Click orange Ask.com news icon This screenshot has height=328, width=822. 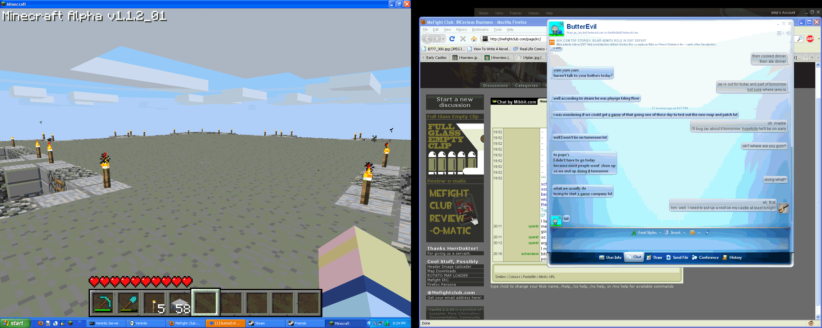552,42
